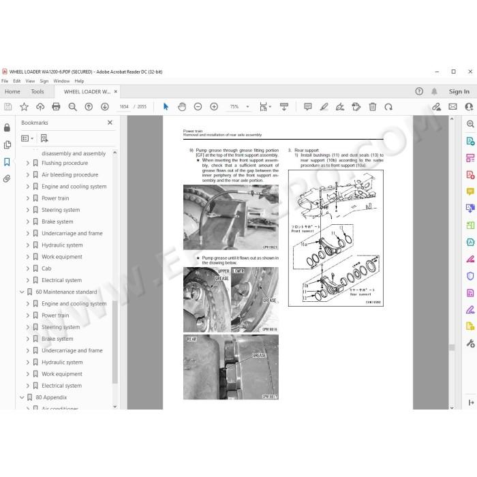Click document vertical scrollbar thumb
The image size is (477, 477).
coord(452,348)
